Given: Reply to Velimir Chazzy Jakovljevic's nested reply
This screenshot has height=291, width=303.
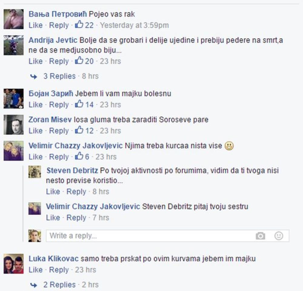Looking at the screenshot, I should 76,218.
